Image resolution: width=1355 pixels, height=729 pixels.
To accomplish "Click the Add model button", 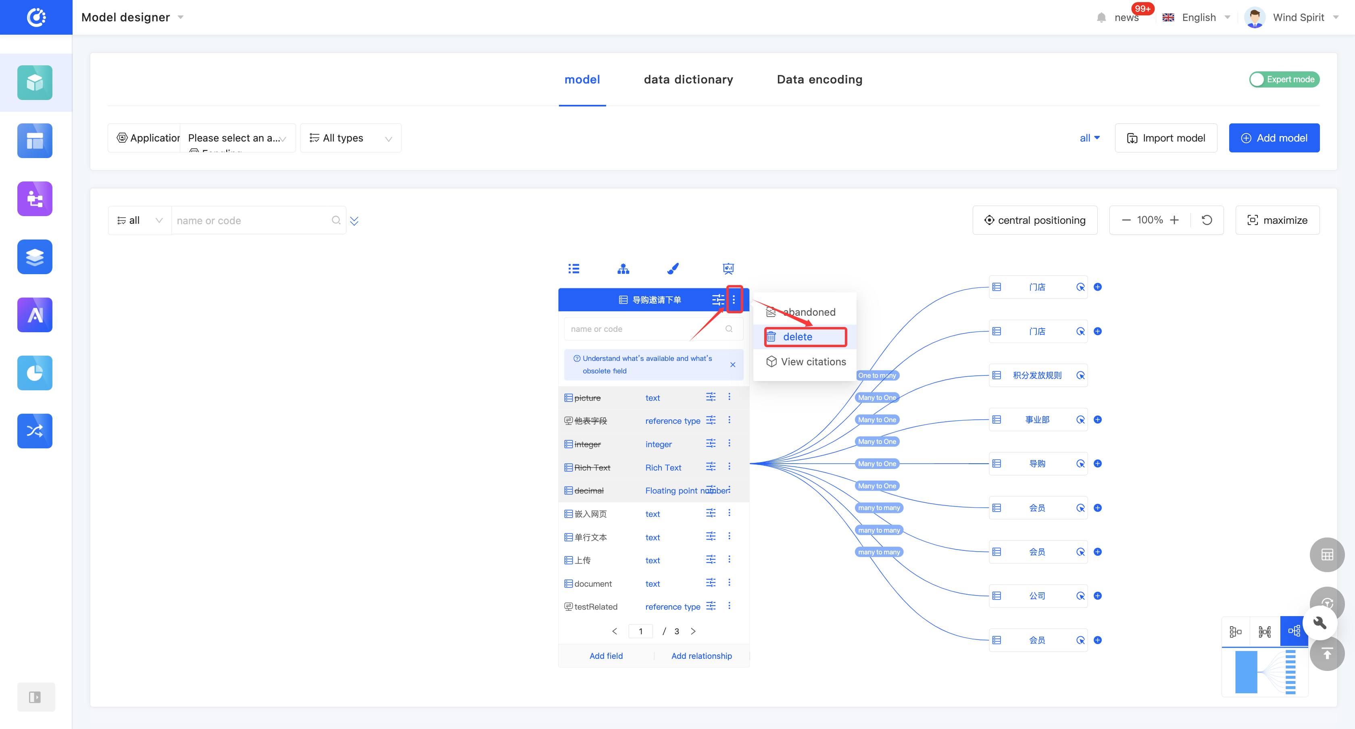I will [1274, 138].
